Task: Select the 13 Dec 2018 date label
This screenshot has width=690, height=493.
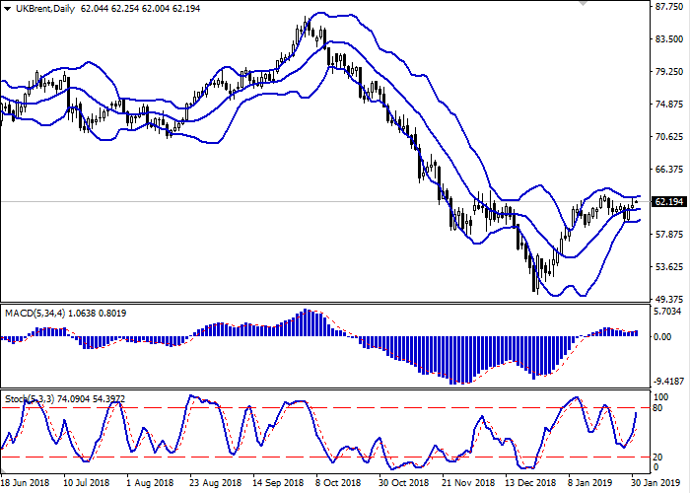Action: point(531,483)
